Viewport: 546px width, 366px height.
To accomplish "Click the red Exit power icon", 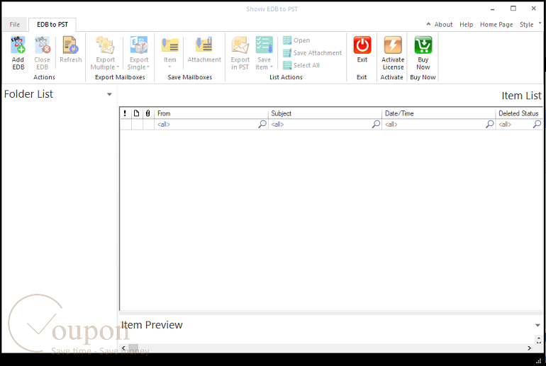I will click(362, 45).
